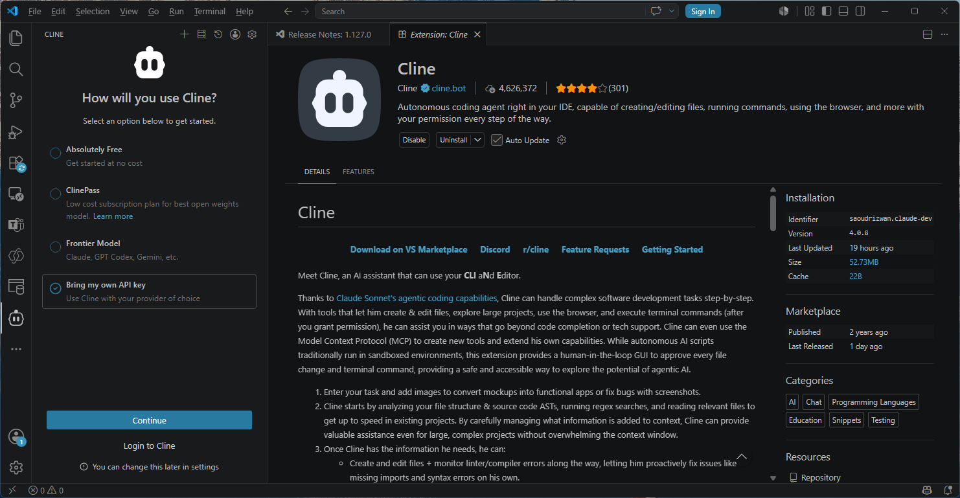
Task: Open the interlocking-diamonds view in the activity bar
Action: (x=16, y=256)
